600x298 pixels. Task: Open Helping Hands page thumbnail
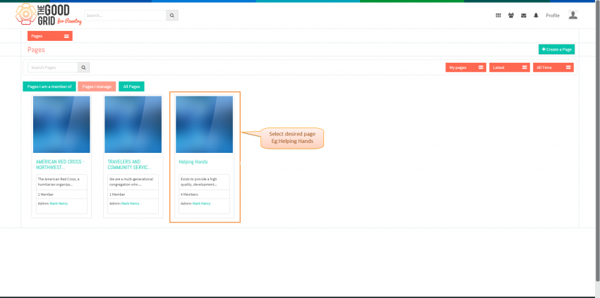pyautogui.click(x=204, y=124)
